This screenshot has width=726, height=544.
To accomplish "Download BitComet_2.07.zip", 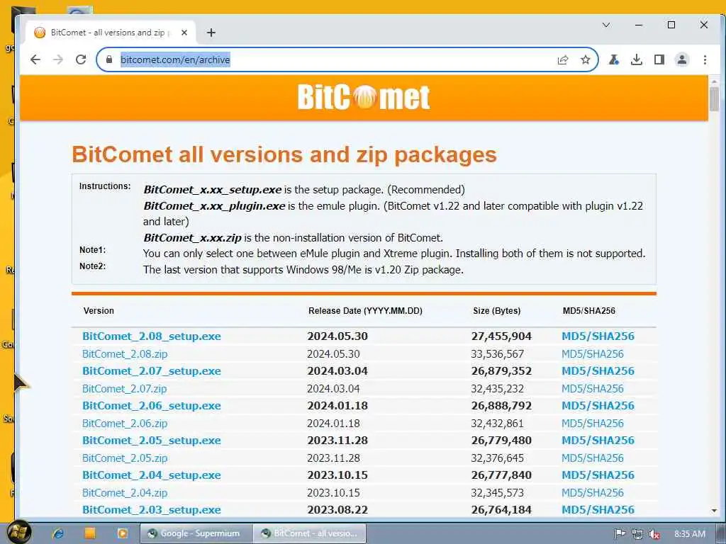I will pyautogui.click(x=124, y=389).
